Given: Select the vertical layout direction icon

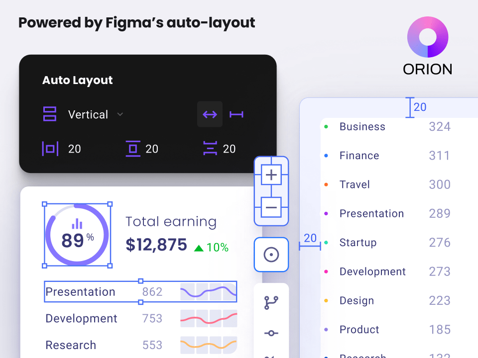Looking at the screenshot, I should (x=49, y=114).
